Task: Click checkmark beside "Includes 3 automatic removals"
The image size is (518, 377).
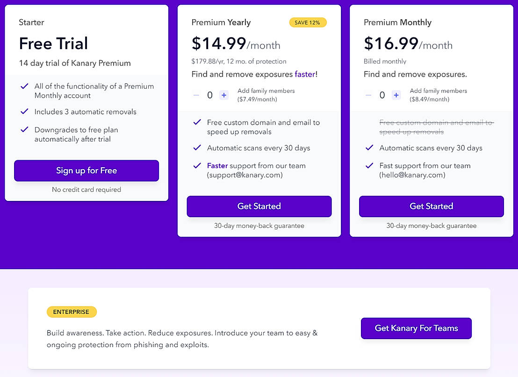Action: tap(24, 112)
